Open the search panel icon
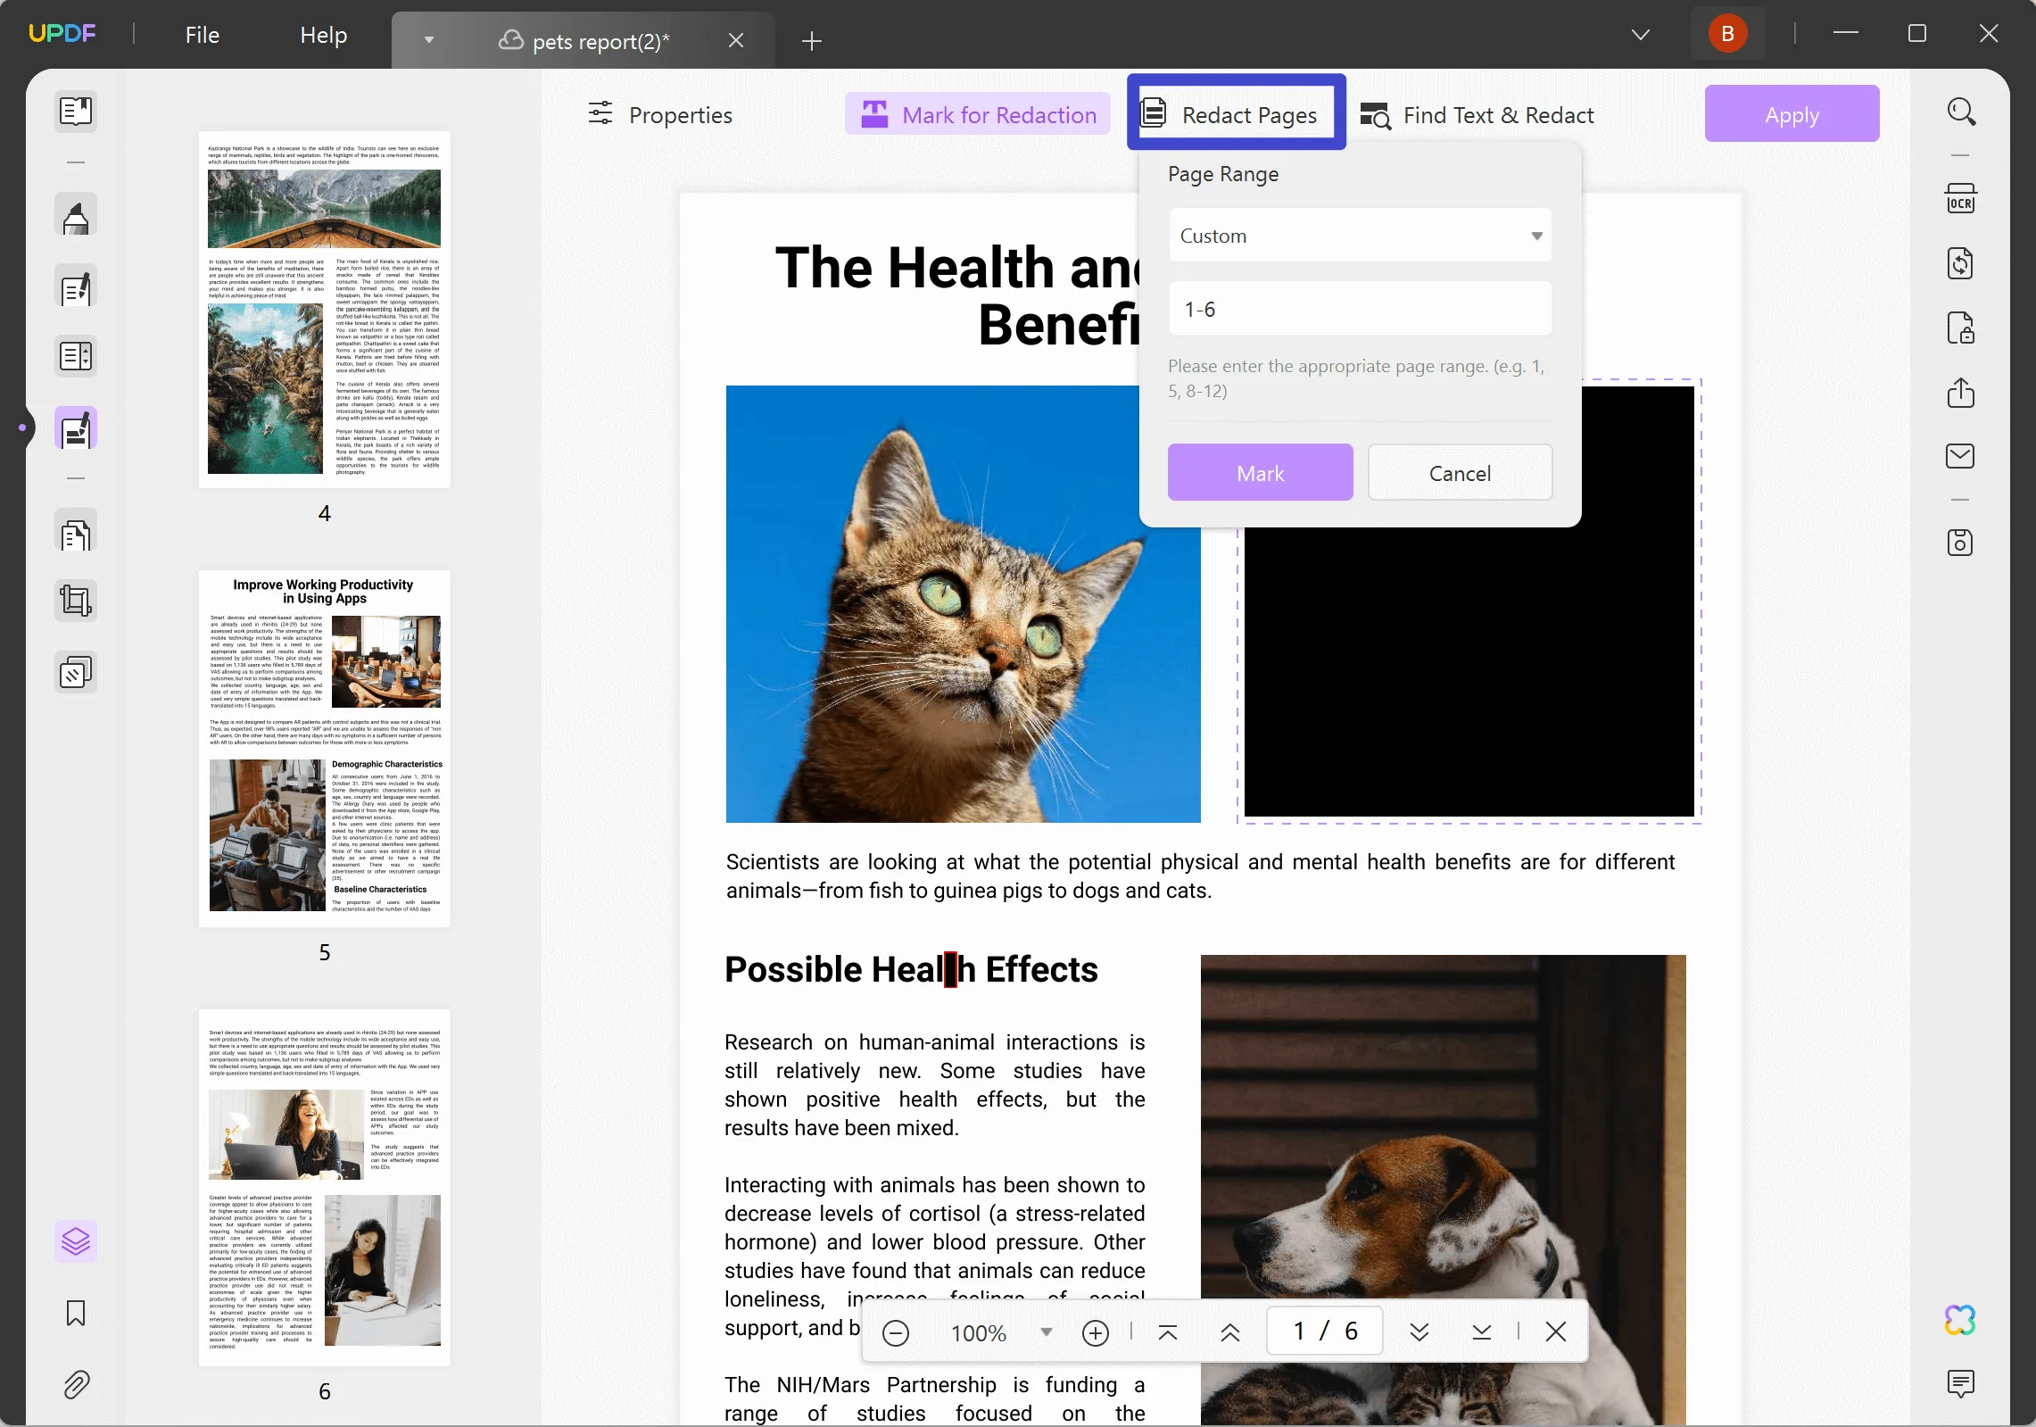Image resolution: width=2036 pixels, height=1427 pixels. [1963, 112]
